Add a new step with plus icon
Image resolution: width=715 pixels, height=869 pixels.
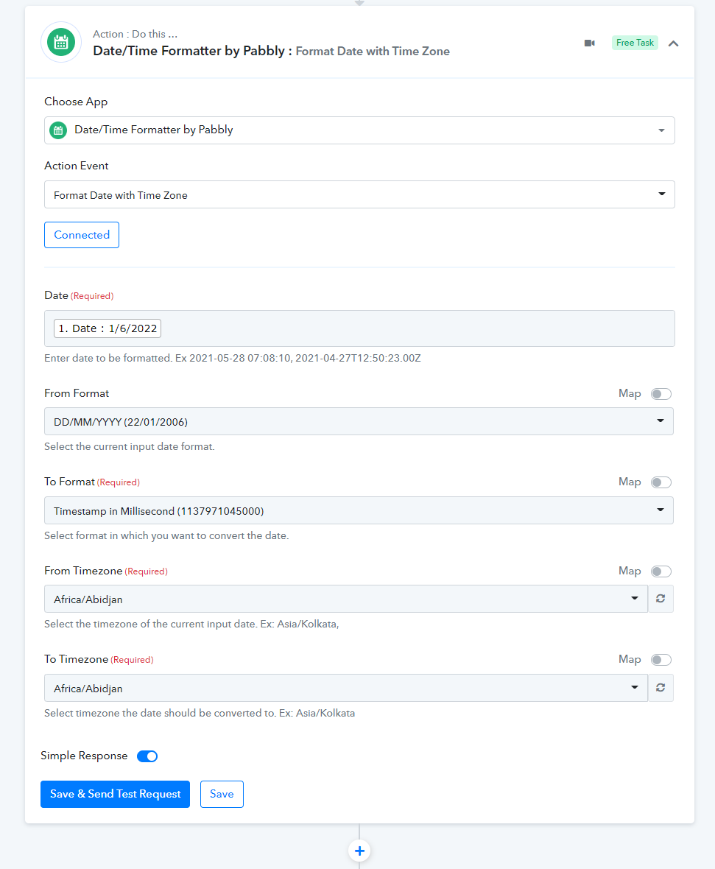coord(359,851)
